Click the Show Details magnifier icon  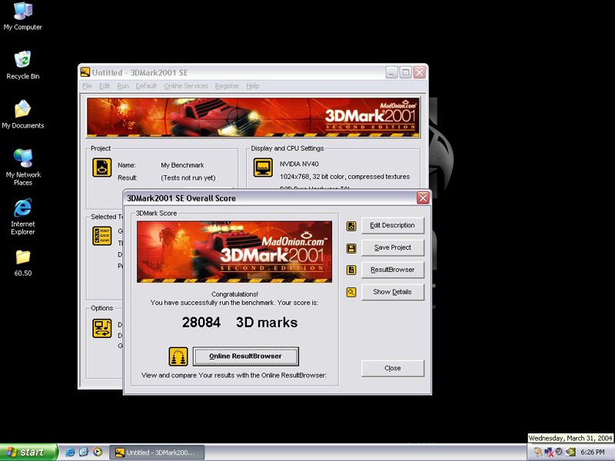351,292
